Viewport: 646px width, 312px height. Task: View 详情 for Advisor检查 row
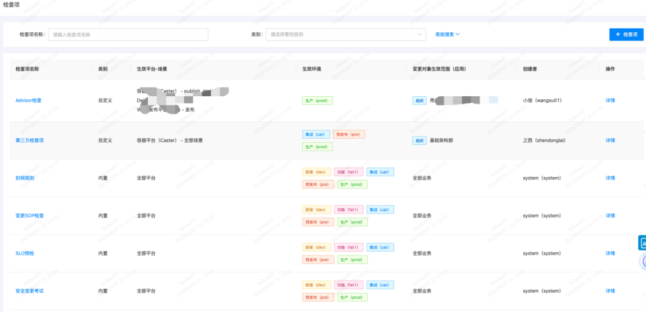coord(610,100)
